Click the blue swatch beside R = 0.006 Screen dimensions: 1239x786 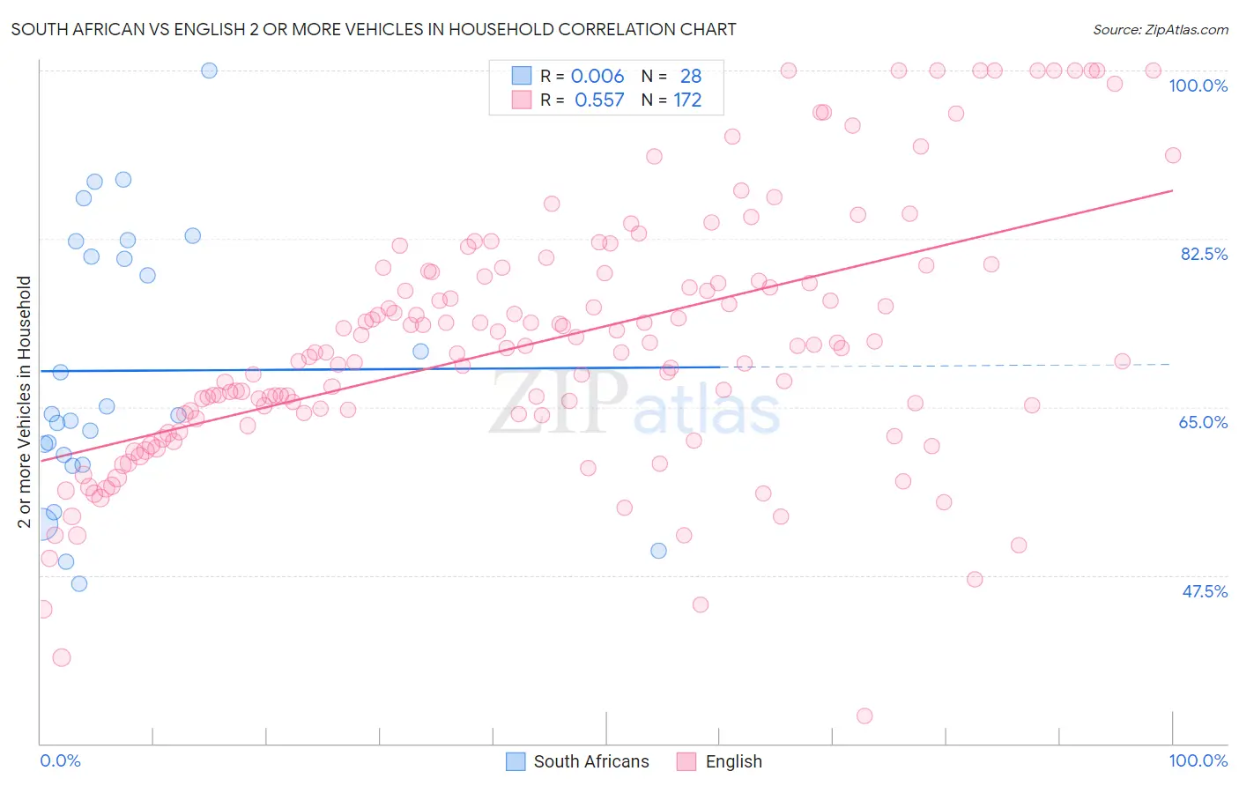pos(522,76)
